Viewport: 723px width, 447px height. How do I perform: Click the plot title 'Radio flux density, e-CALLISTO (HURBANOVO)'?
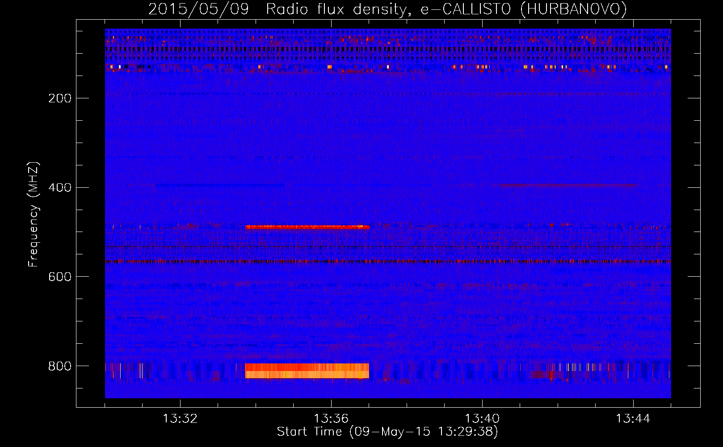point(446,9)
